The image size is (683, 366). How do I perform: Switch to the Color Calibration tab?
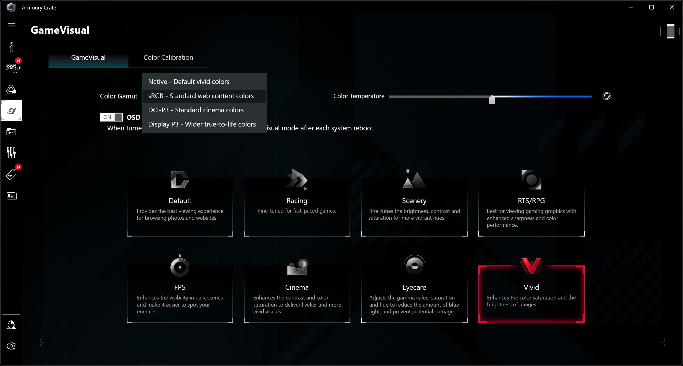tap(168, 58)
